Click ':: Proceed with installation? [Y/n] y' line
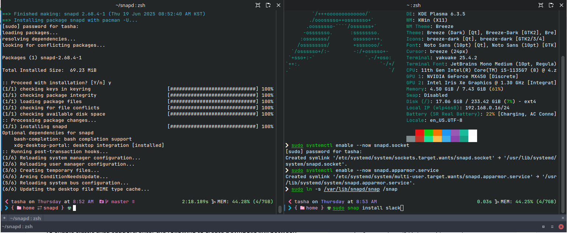This screenshot has height=233, width=567. click(57, 83)
